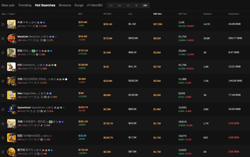Copy the MarsCoin contract address
Screen dimensions: 250x157
tap(34, 40)
